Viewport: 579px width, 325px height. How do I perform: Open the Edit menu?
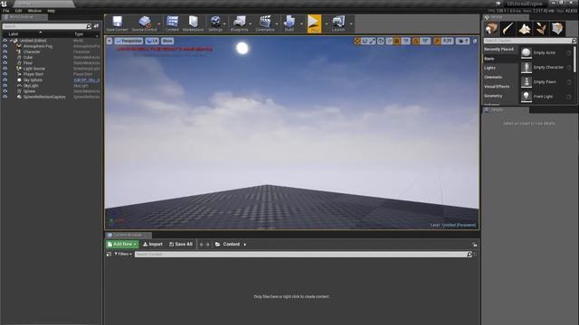(x=18, y=11)
